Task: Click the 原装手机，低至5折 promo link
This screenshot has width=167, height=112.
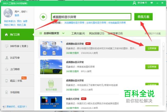Action: point(17,107)
